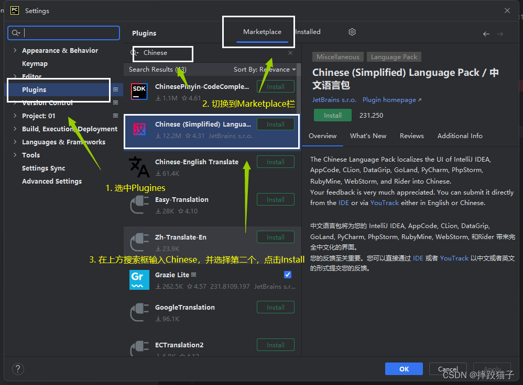Viewport: 523px width, 385px height.
Task: Select Advanced Settings in the tree
Action: 52,181
